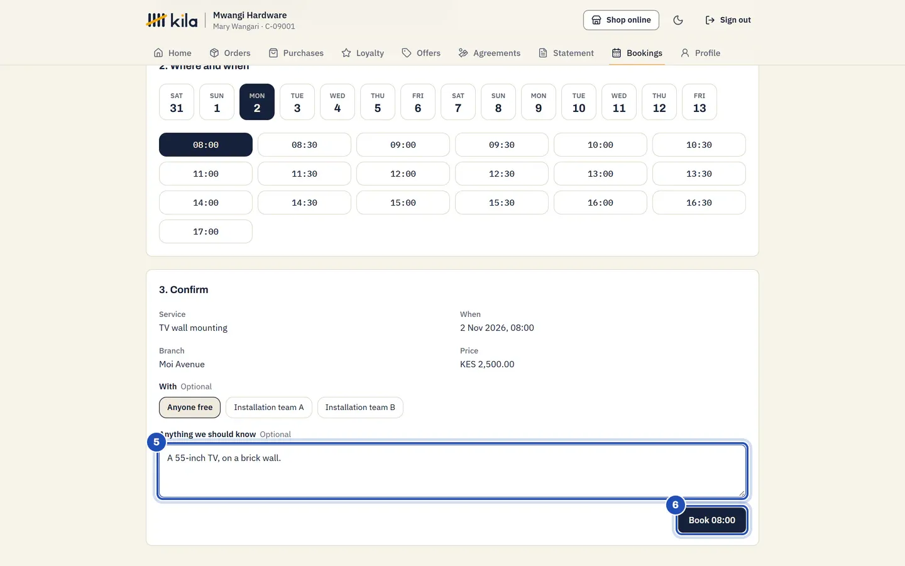
Task: Open the Purchases tab
Action: point(296,53)
